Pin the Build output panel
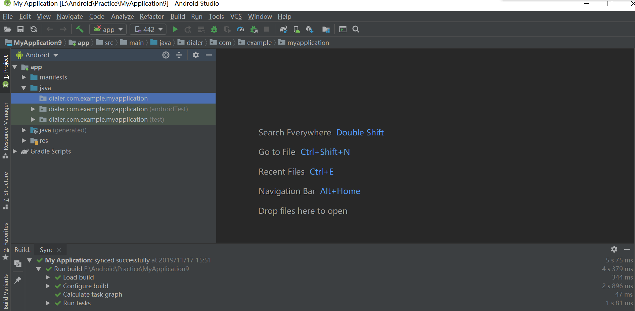The image size is (635, 311). (x=18, y=280)
